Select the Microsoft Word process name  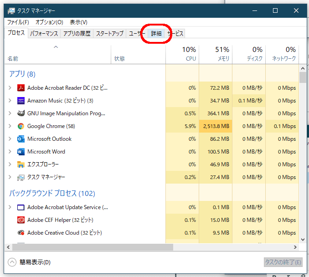46,152
